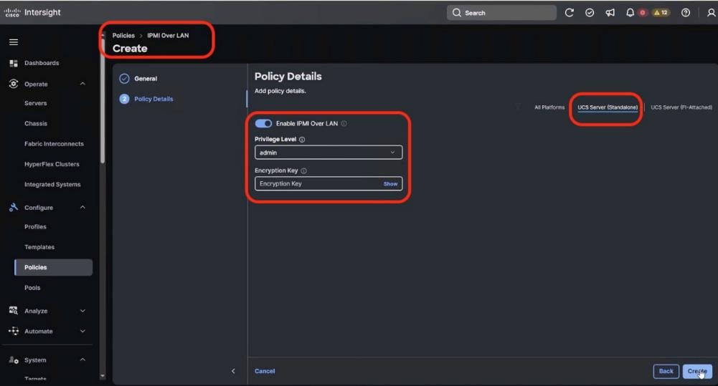Click the General step checkmark icon
The image size is (718, 386).
pos(124,79)
